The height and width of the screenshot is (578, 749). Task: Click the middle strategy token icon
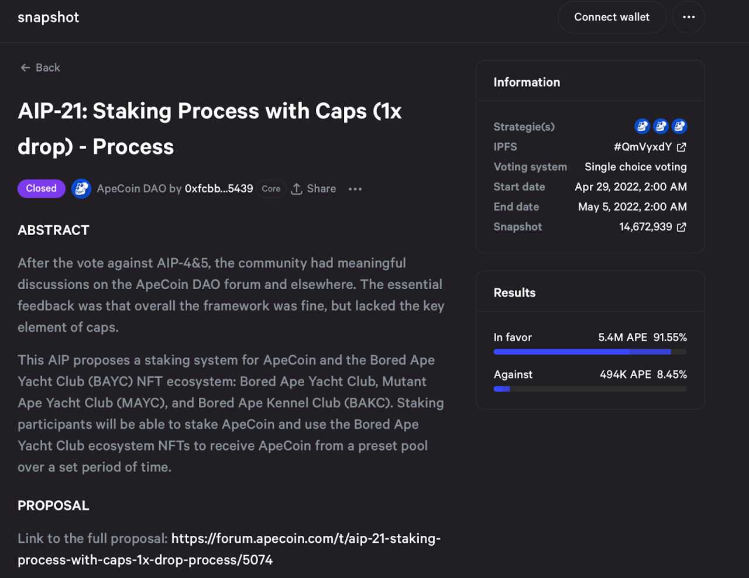(x=661, y=126)
